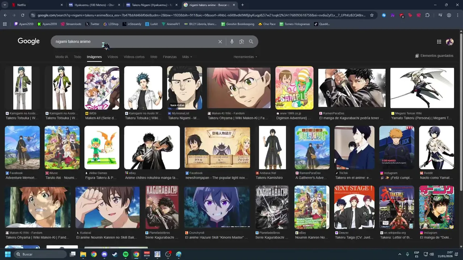Go back with the browser back arrow
Viewport: 463px width, 260px height.
5,15
